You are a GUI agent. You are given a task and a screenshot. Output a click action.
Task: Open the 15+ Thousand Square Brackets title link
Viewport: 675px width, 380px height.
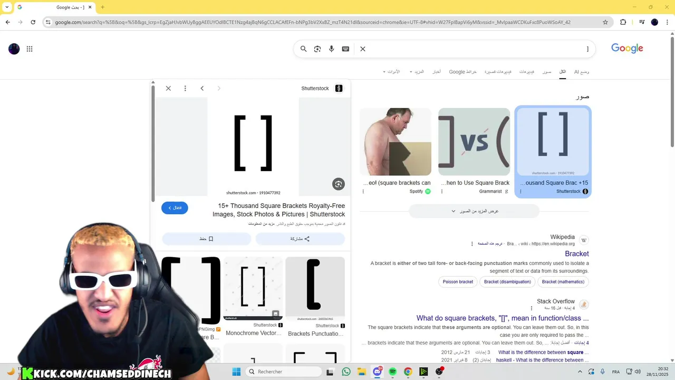(279, 210)
